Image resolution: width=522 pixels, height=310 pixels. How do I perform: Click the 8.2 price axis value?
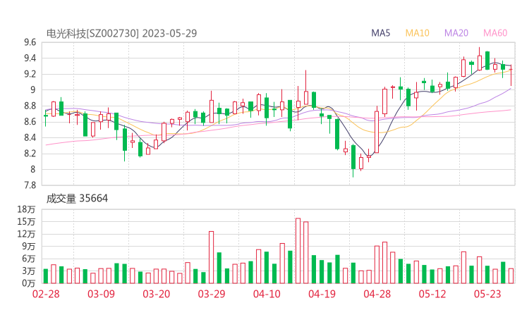click(x=30, y=154)
